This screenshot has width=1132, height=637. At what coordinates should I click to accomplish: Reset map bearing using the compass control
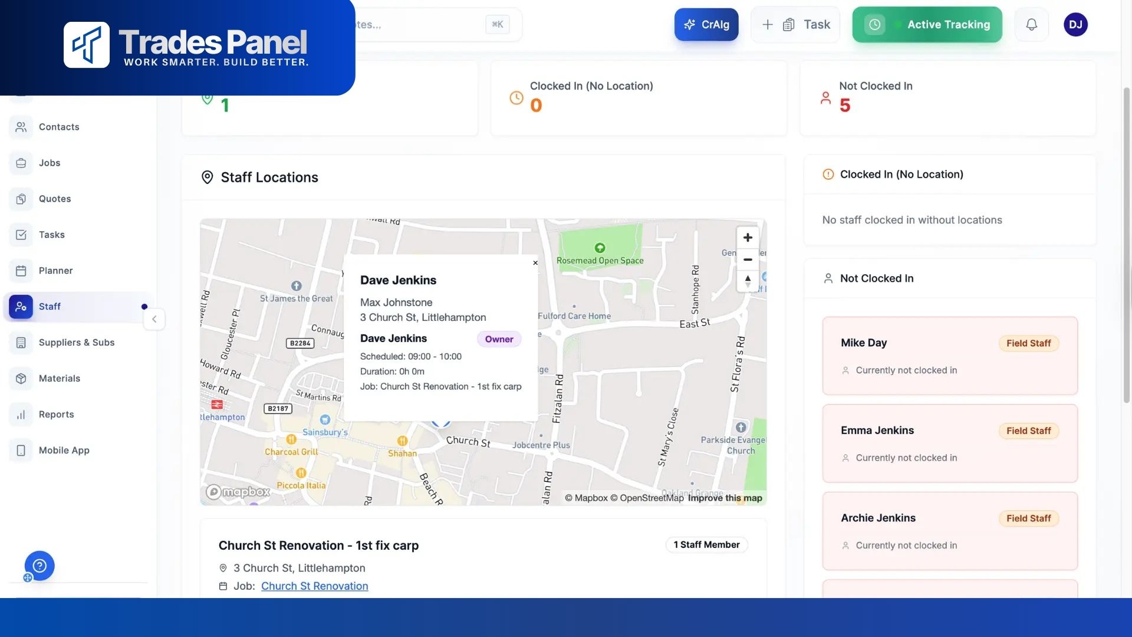point(748,281)
